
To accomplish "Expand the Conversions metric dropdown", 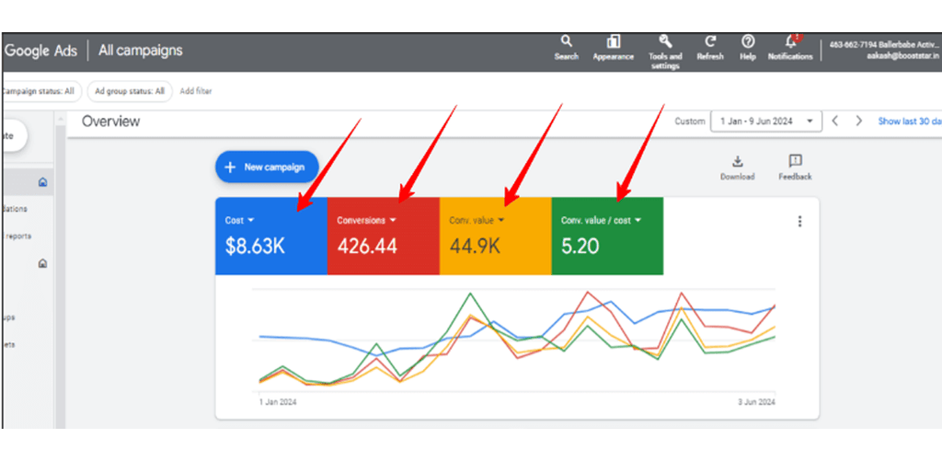I will coord(393,221).
